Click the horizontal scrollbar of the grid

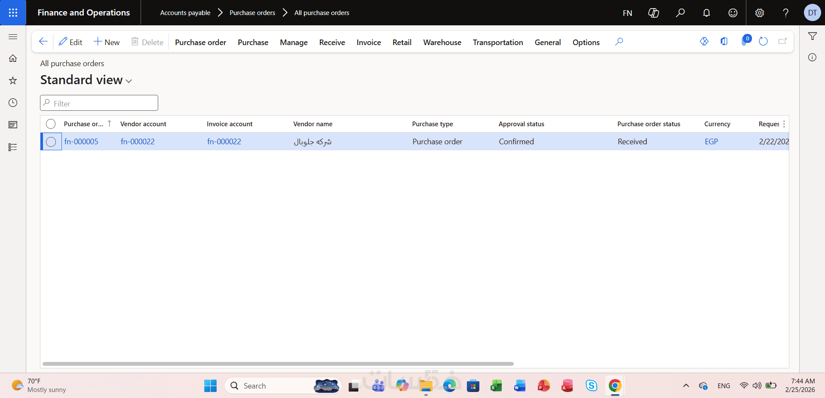[x=278, y=364]
